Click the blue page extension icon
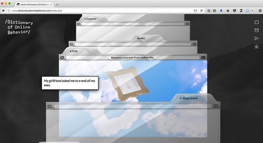Viewport: 263px width, 143px height. coord(247,11)
